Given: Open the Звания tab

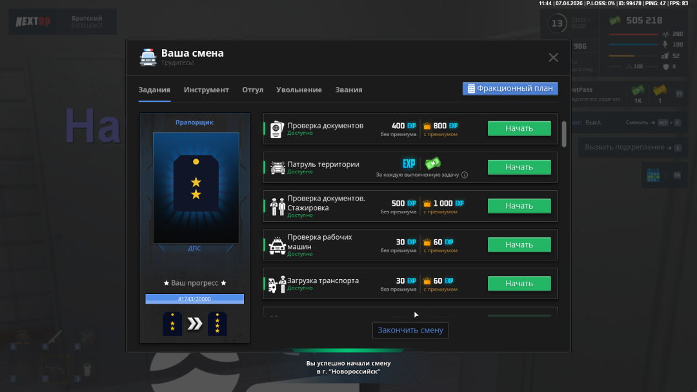Looking at the screenshot, I should point(348,90).
